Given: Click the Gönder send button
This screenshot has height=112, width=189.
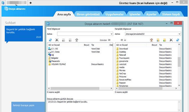Looking at the screenshot, I should (x=105, y=40).
